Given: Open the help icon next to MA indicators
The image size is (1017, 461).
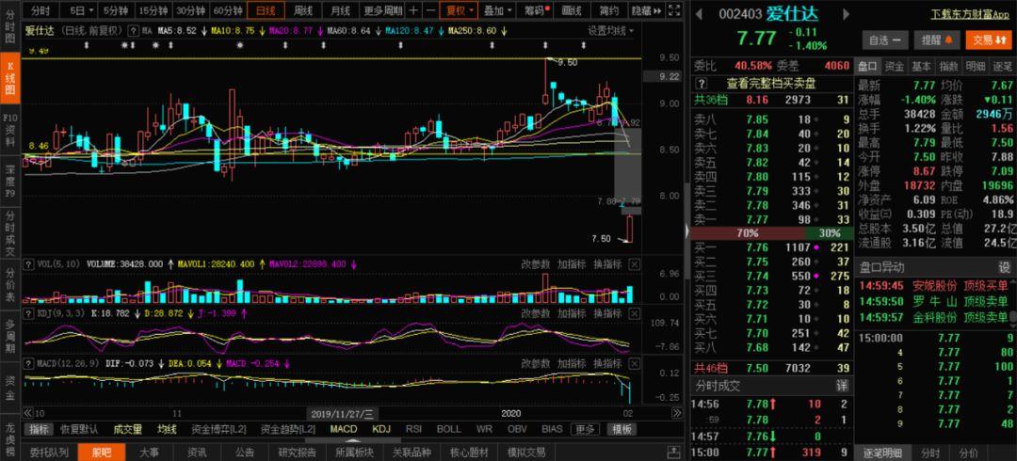Looking at the screenshot, I should pyautogui.click(x=133, y=30).
